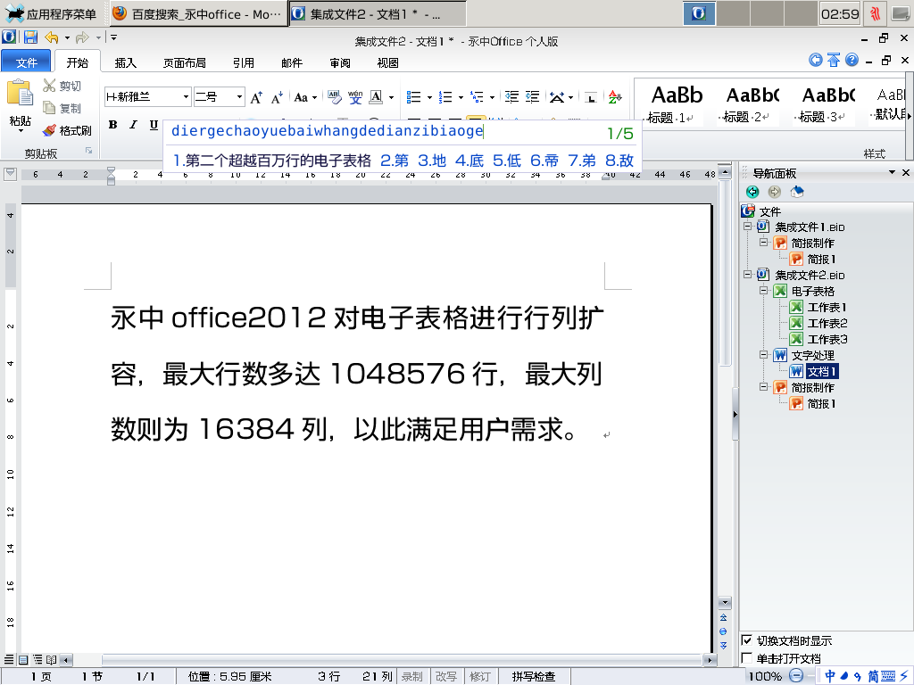
Task: Switch to the Firefox 百度搜索 taskbar window
Action: click(197, 14)
